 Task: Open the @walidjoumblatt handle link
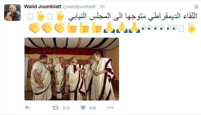click(x=79, y=7)
